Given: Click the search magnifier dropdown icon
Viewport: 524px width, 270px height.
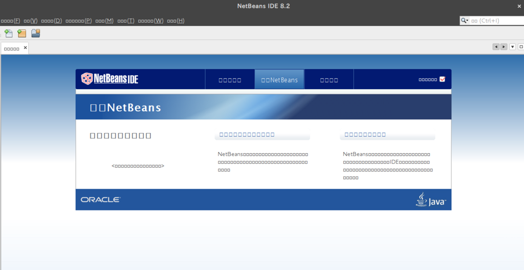Looking at the screenshot, I should coord(465,20).
